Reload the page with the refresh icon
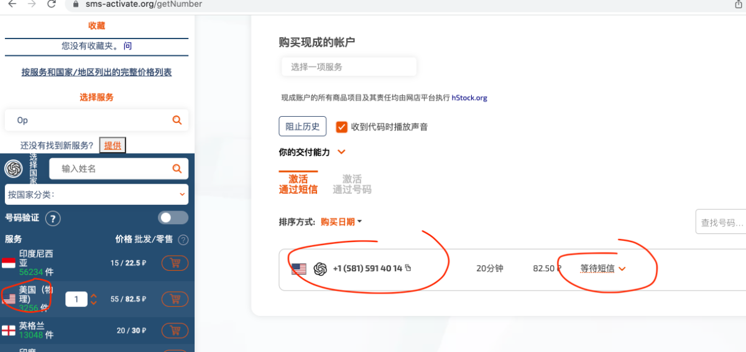The height and width of the screenshot is (352, 746). 52,4
